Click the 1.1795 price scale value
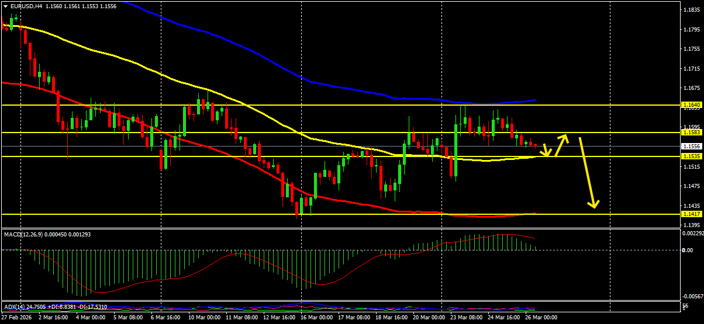Image resolution: width=704 pixels, height=324 pixels. click(x=691, y=29)
